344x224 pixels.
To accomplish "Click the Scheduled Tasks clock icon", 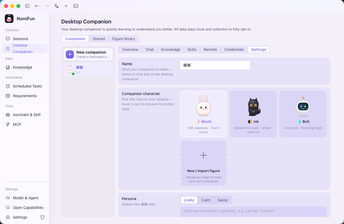I will tap(8, 86).
